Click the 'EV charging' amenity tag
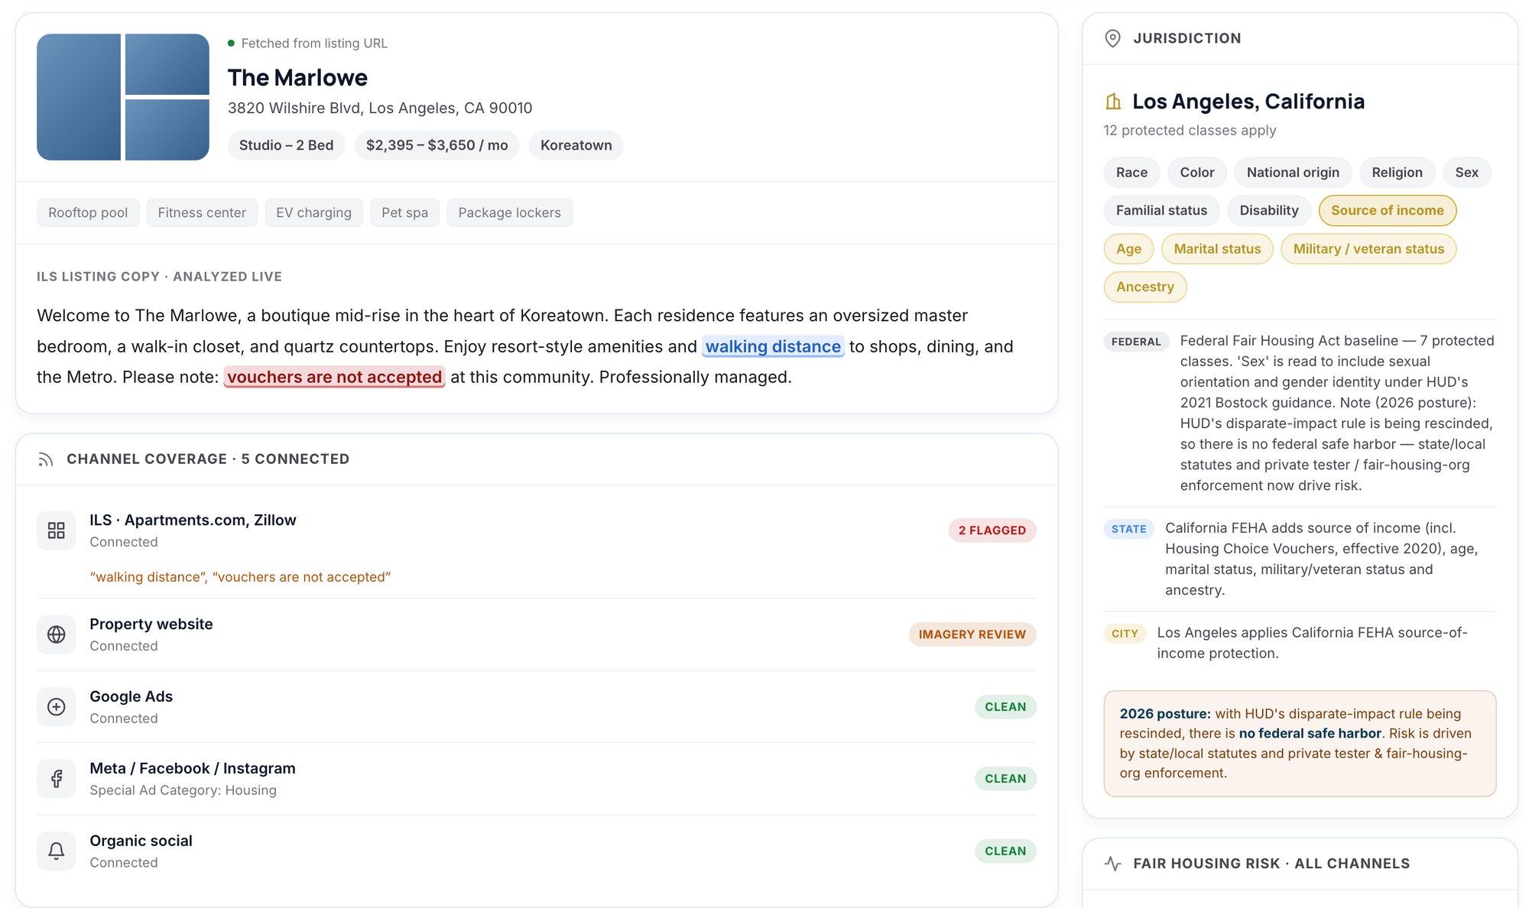This screenshot has width=1529, height=908. (313, 212)
